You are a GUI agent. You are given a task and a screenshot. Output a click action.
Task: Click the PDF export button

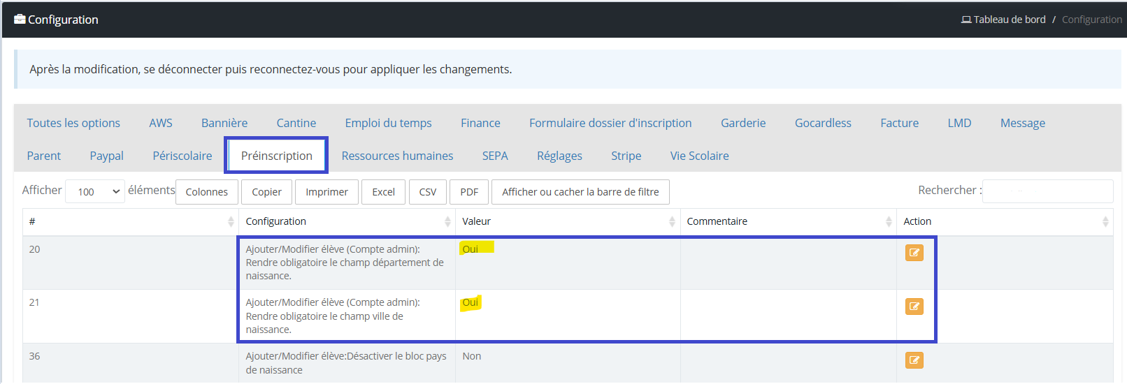(x=469, y=192)
